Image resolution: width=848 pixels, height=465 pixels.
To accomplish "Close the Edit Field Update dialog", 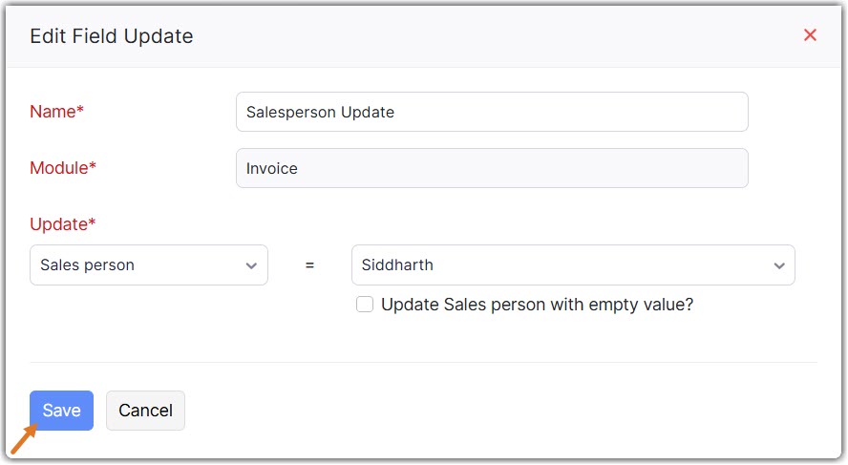I will point(810,35).
